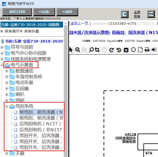Expand the 照明 folder

[7, 100]
